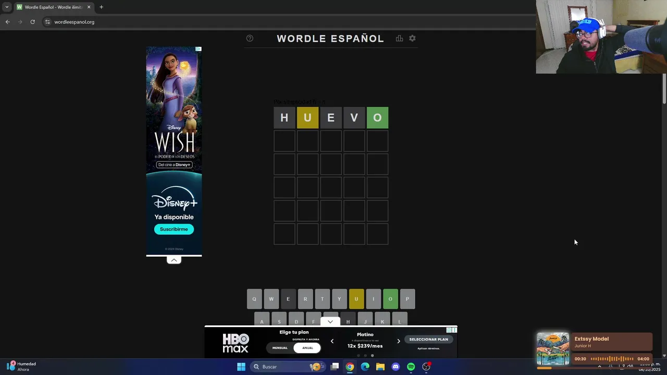Viewport: 667px width, 375px height.
Task: Open a new browser tab
Action: point(101,7)
